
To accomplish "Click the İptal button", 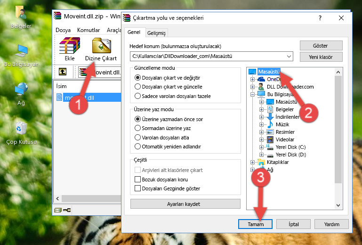I will click(x=293, y=224).
